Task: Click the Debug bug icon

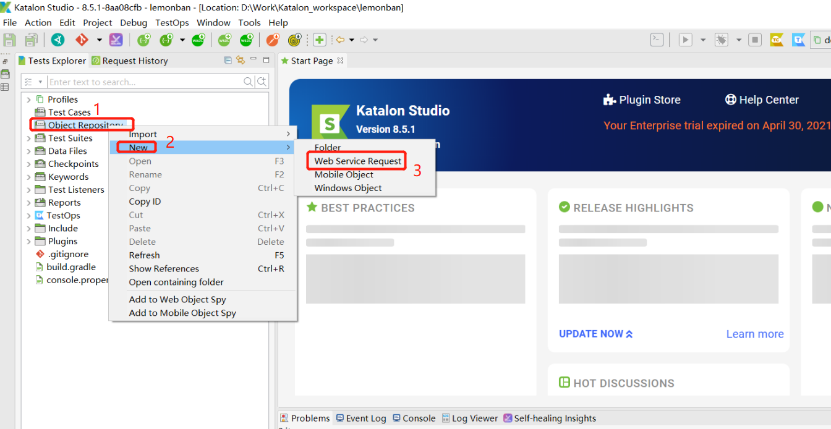Action: coord(722,40)
